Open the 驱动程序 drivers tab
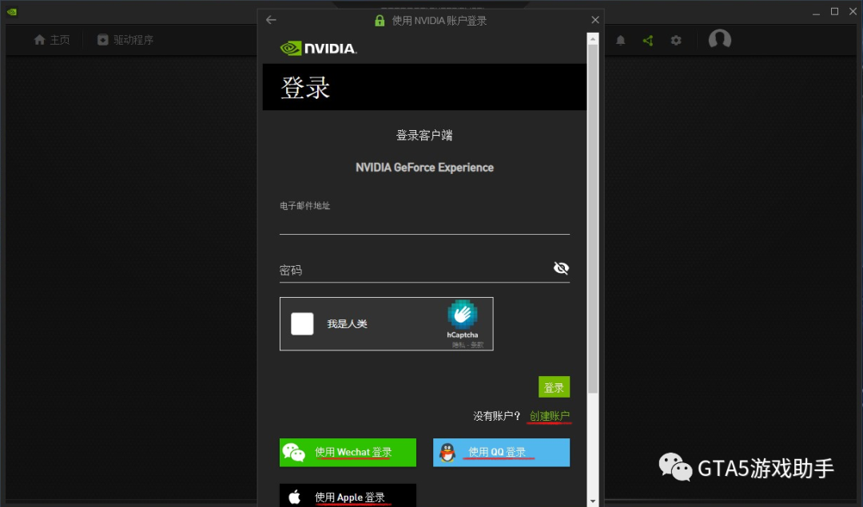Viewport: 863px width, 507px height. pos(125,40)
